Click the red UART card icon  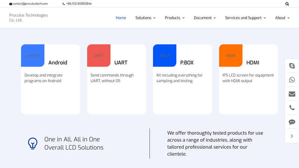(99, 55)
